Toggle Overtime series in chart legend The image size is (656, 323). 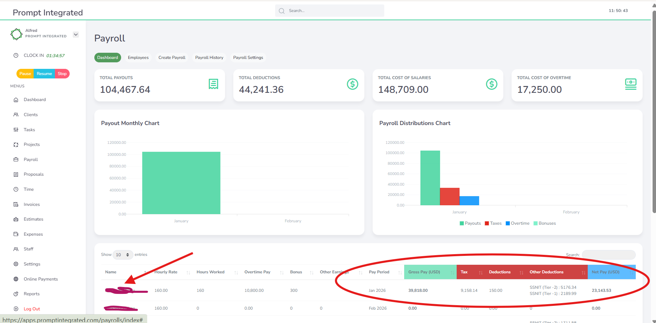(517, 223)
